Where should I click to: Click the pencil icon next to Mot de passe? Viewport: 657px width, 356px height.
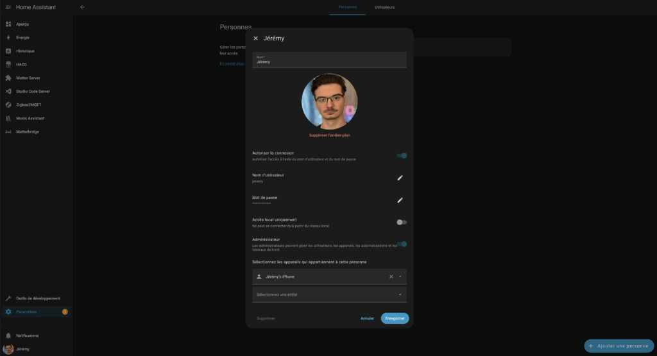pyautogui.click(x=400, y=200)
